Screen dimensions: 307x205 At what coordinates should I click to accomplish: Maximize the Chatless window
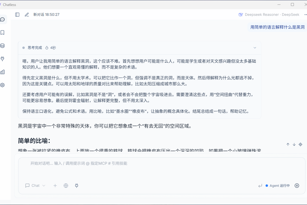pos(292,4)
